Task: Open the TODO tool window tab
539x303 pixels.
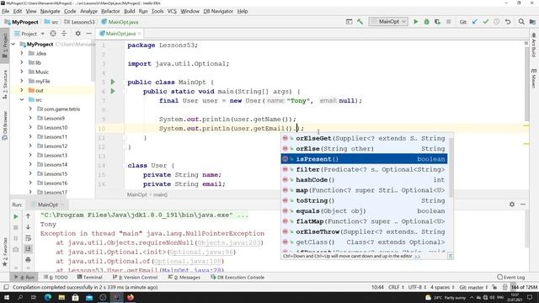Action: coord(56,277)
